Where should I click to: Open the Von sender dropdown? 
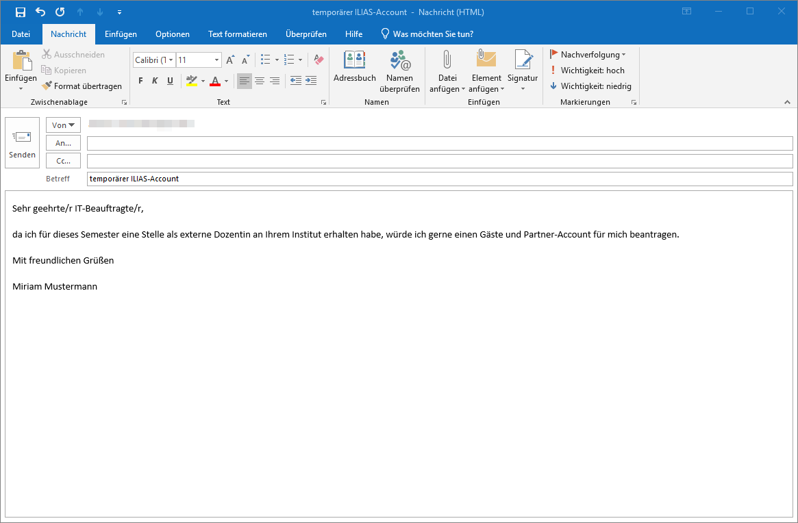point(63,125)
